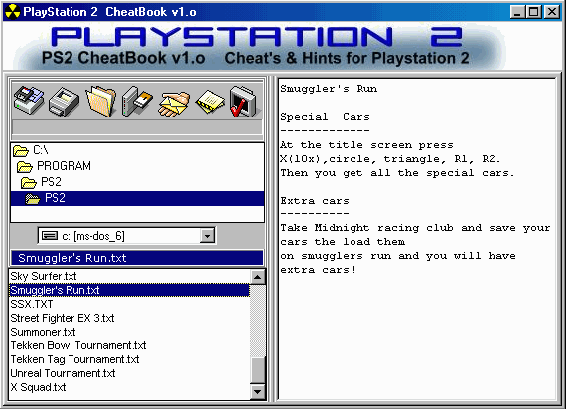Select the C:\ root folder
Viewport: 566px width, 409px height.
(137, 150)
